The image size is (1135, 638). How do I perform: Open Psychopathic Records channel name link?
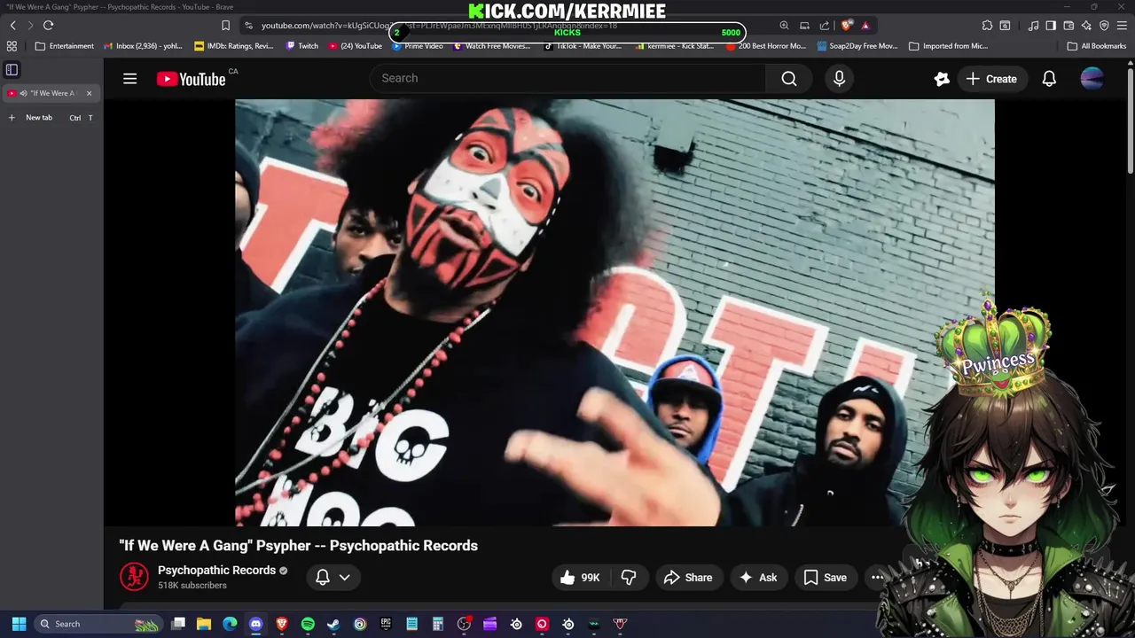coord(217,570)
